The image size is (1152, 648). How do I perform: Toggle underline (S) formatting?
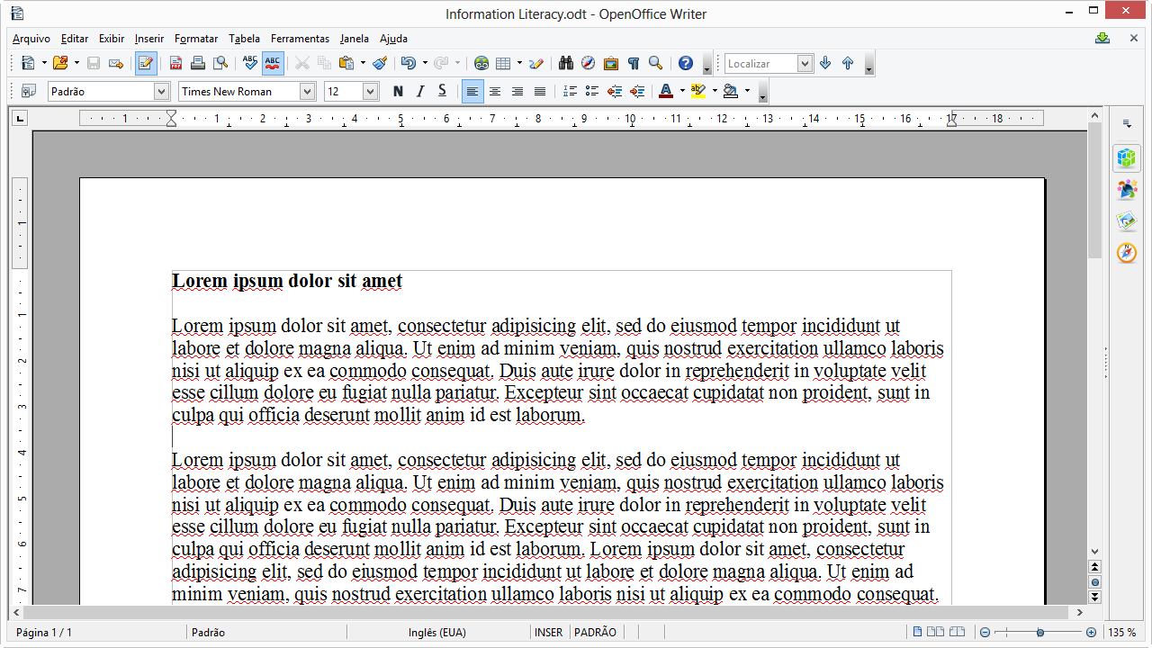coord(442,91)
